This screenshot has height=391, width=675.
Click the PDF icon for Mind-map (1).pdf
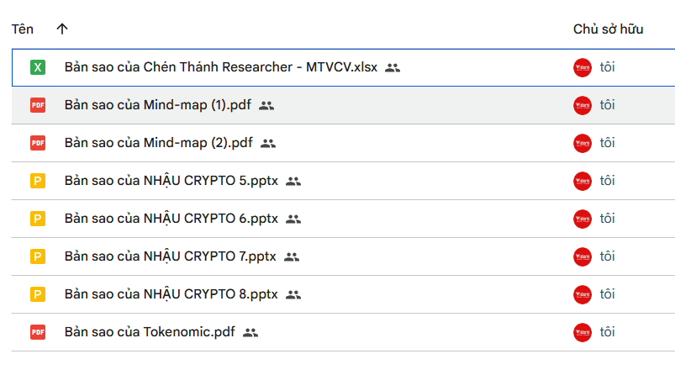coord(38,105)
